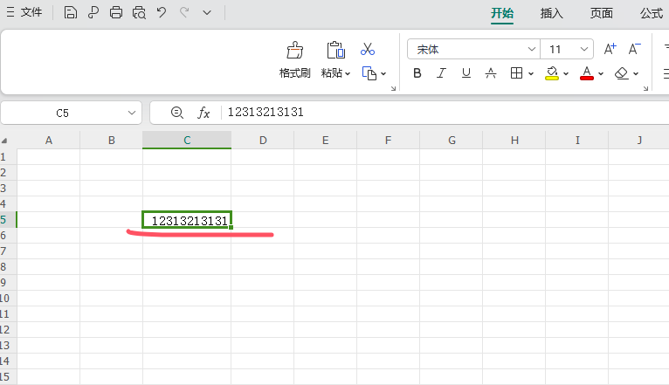
Task: Click the Save icon in quick access toolbar
Action: tap(71, 12)
